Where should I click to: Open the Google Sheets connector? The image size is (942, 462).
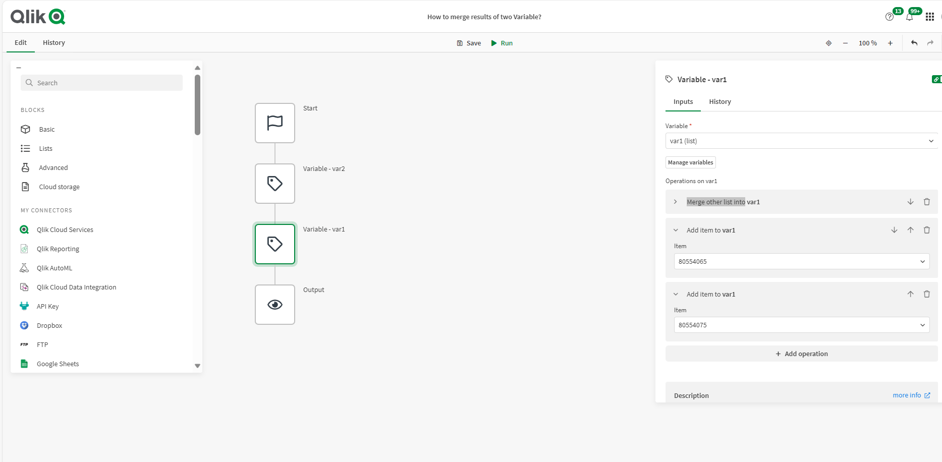click(49, 364)
